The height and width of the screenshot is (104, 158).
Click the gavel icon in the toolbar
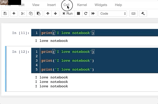(143, 14)
